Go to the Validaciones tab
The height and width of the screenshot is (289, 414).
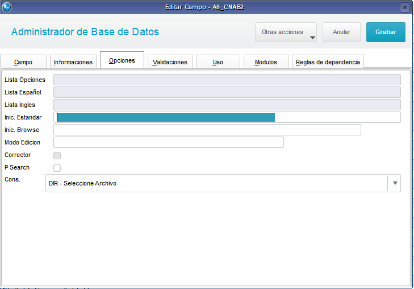coord(170,62)
